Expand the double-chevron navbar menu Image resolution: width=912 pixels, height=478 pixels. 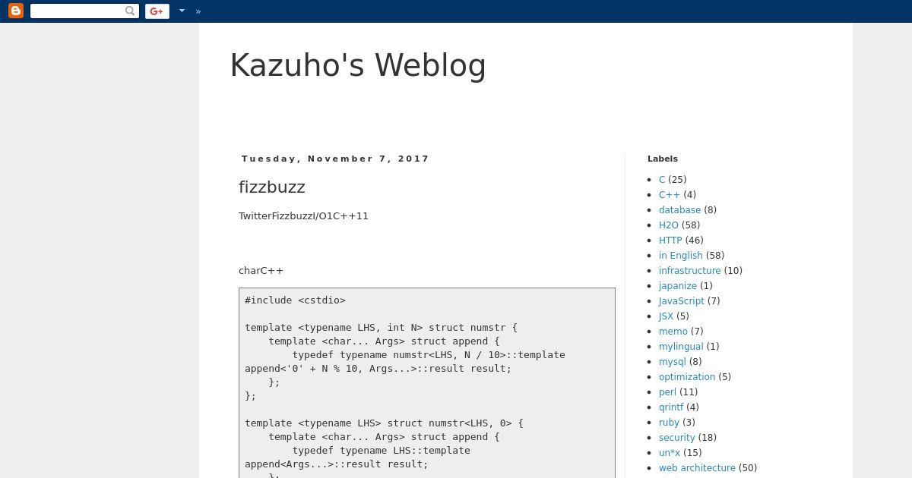198,11
